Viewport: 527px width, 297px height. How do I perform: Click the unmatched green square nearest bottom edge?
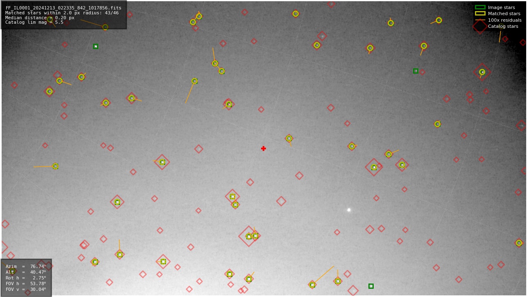371,286
